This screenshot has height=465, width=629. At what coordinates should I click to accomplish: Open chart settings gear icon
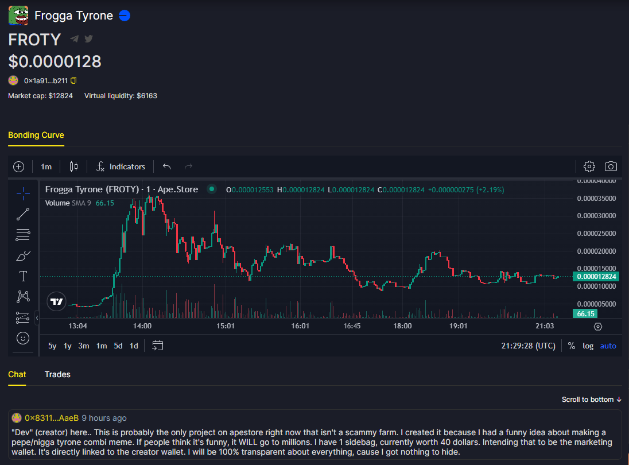[x=589, y=166]
